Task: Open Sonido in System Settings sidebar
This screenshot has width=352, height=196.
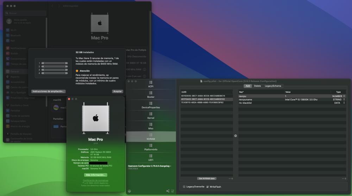Action: click(x=12, y=53)
